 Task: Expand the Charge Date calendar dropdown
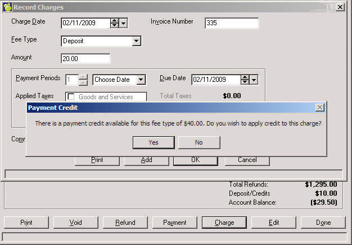pyautogui.click(x=124, y=23)
